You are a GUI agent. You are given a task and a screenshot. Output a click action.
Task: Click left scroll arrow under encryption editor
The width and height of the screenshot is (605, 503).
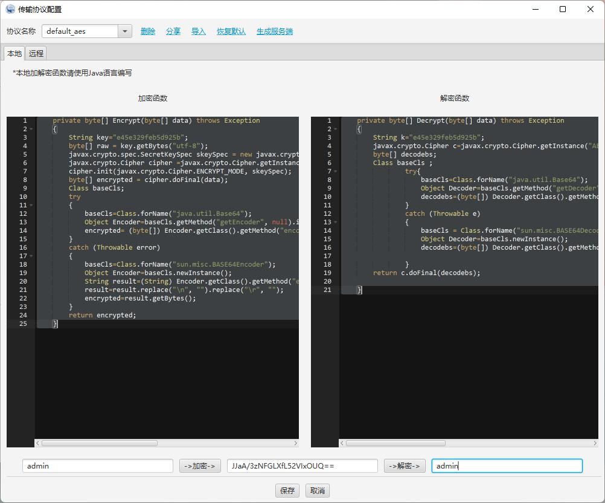pyautogui.click(x=39, y=443)
